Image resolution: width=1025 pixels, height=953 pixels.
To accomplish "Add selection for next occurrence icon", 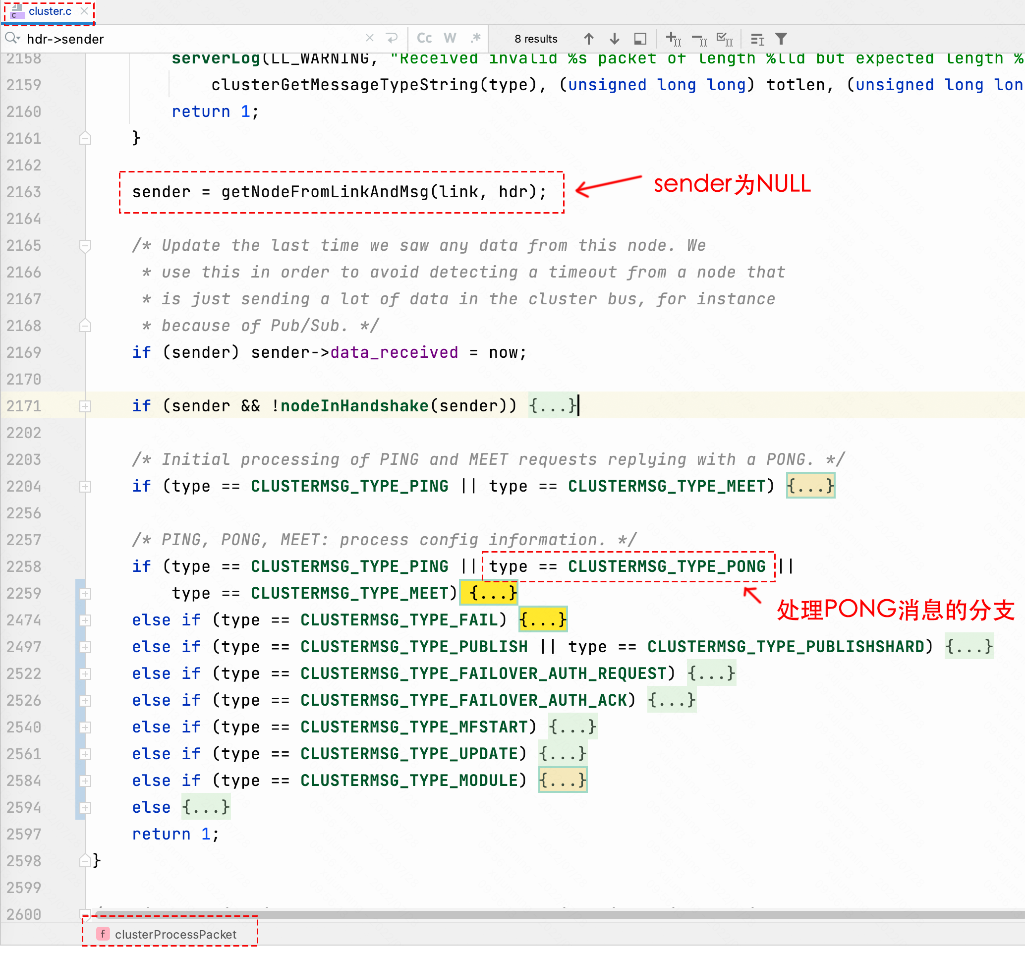I will pos(673,39).
